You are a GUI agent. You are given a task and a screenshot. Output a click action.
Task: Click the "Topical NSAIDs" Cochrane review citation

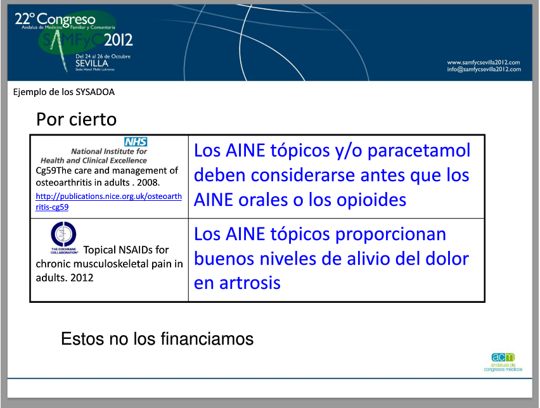coord(109,263)
